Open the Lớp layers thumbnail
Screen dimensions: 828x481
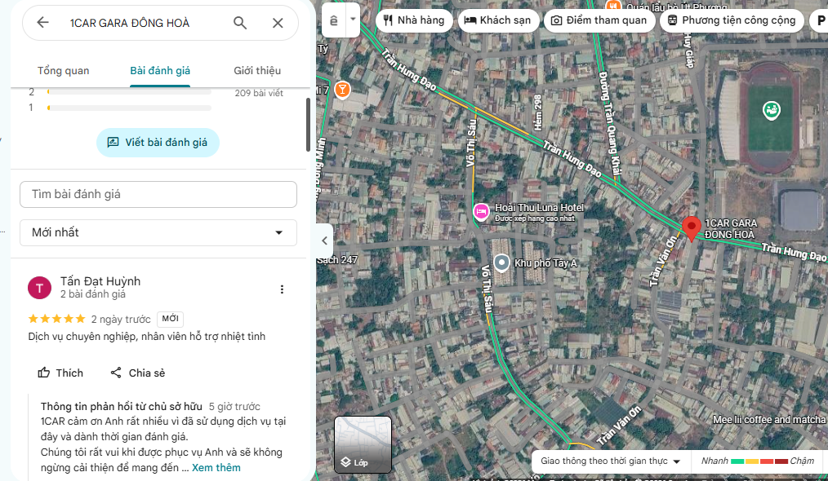tap(363, 444)
